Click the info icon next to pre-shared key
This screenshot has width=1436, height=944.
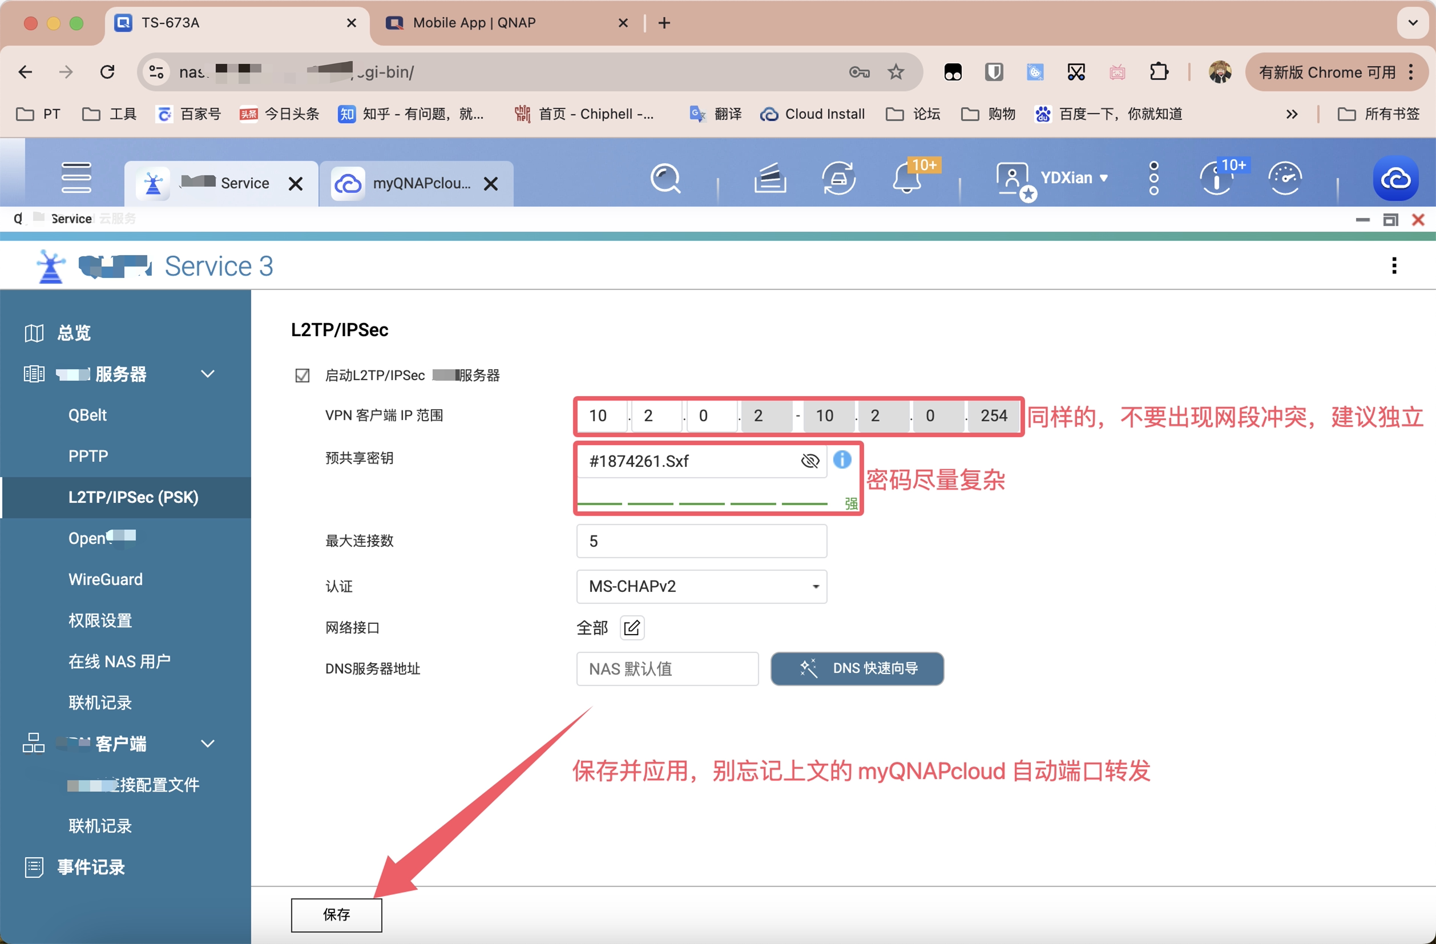pyautogui.click(x=842, y=459)
